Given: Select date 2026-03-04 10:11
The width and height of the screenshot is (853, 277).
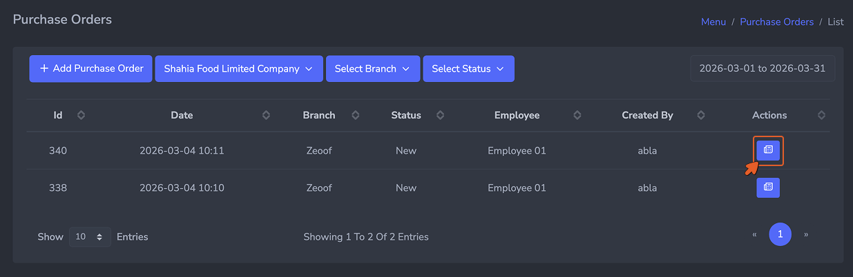Looking at the screenshot, I should point(182,150).
